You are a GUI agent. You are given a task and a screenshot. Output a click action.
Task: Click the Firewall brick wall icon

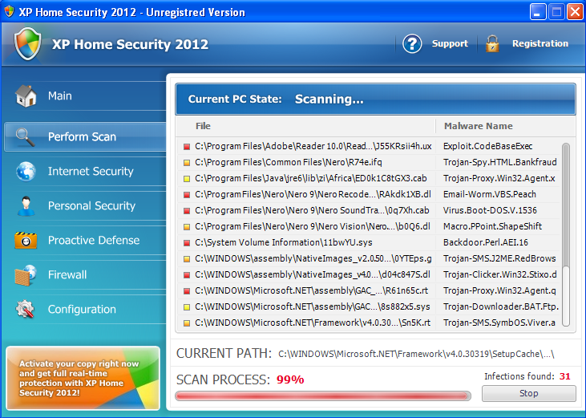[x=26, y=275]
